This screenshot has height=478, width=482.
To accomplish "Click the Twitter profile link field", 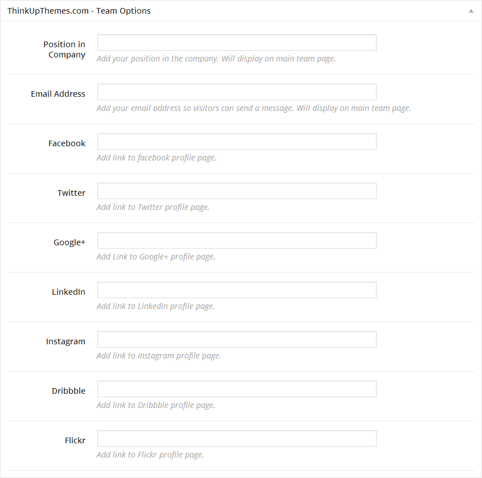I will click(x=237, y=191).
